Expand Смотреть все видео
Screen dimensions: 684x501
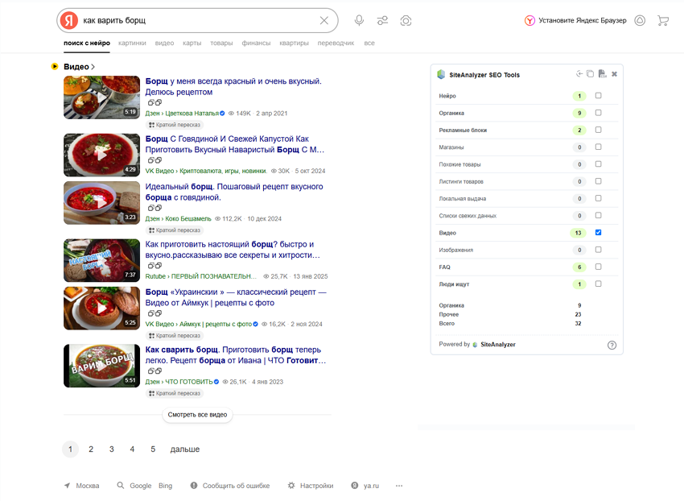pyautogui.click(x=198, y=415)
